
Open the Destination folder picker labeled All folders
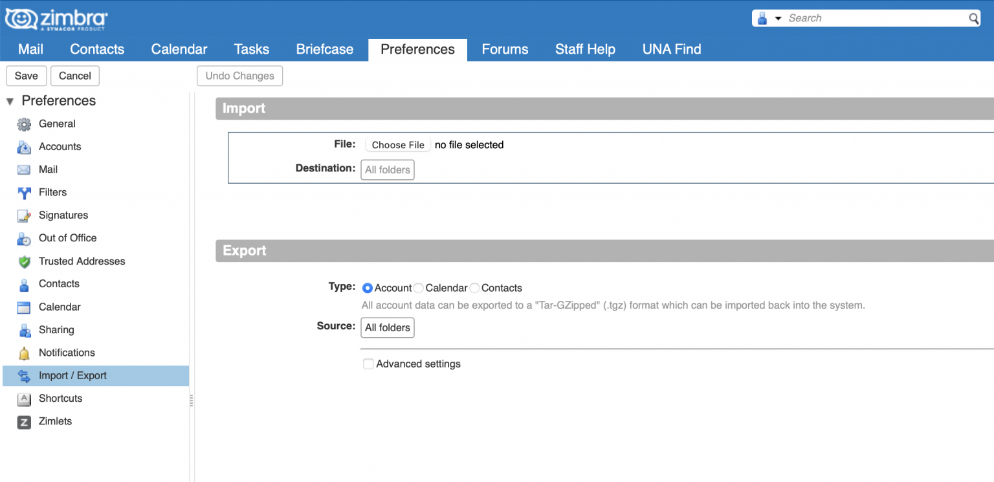[387, 170]
